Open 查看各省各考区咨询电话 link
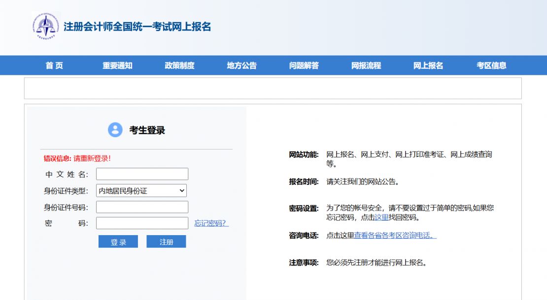The height and width of the screenshot is (300, 547). [x=395, y=236]
